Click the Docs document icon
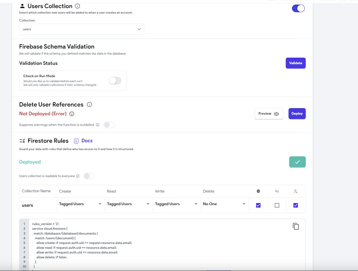The width and height of the screenshot is (358, 271). 76,141
